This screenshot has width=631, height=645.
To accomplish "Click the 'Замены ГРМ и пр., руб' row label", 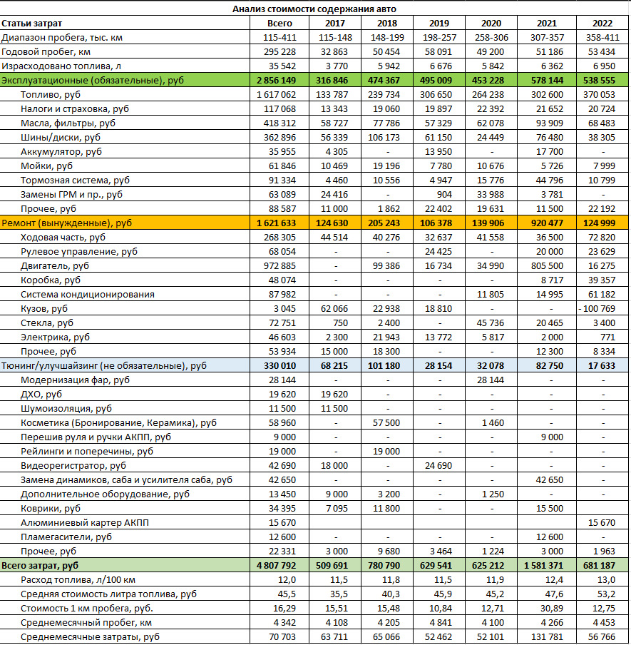I will (x=71, y=194).
